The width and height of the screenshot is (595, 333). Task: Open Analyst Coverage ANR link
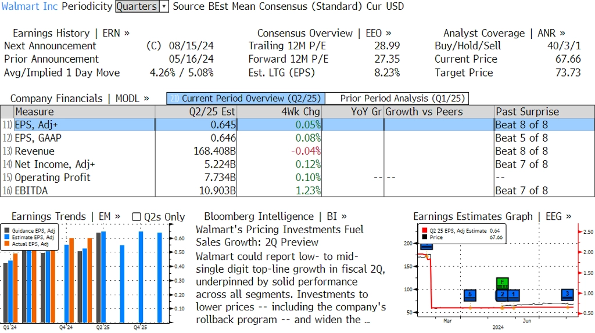click(x=504, y=33)
